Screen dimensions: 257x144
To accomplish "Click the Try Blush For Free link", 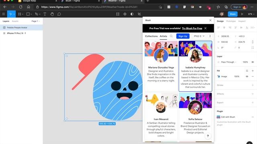I will click(x=192, y=28).
